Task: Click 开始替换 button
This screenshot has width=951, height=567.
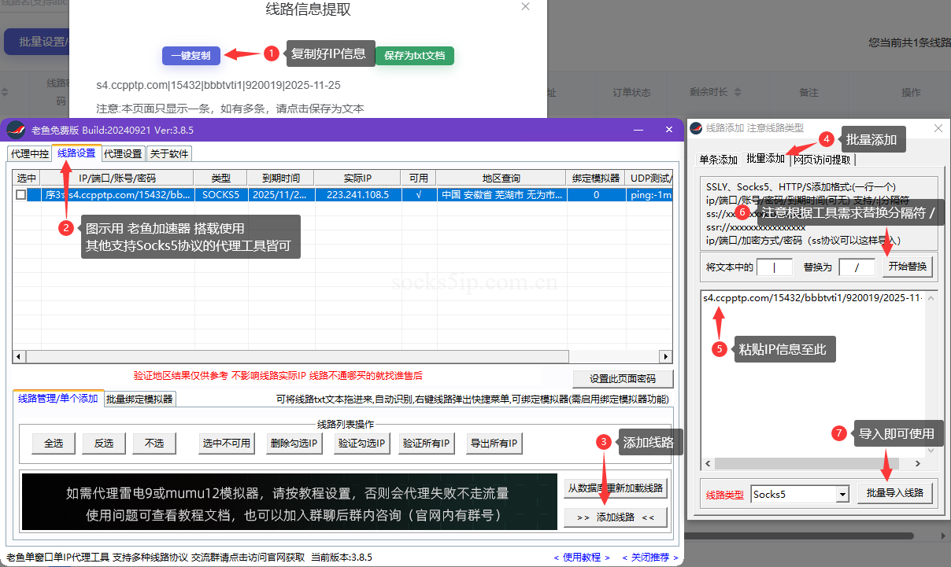Action: click(x=907, y=267)
